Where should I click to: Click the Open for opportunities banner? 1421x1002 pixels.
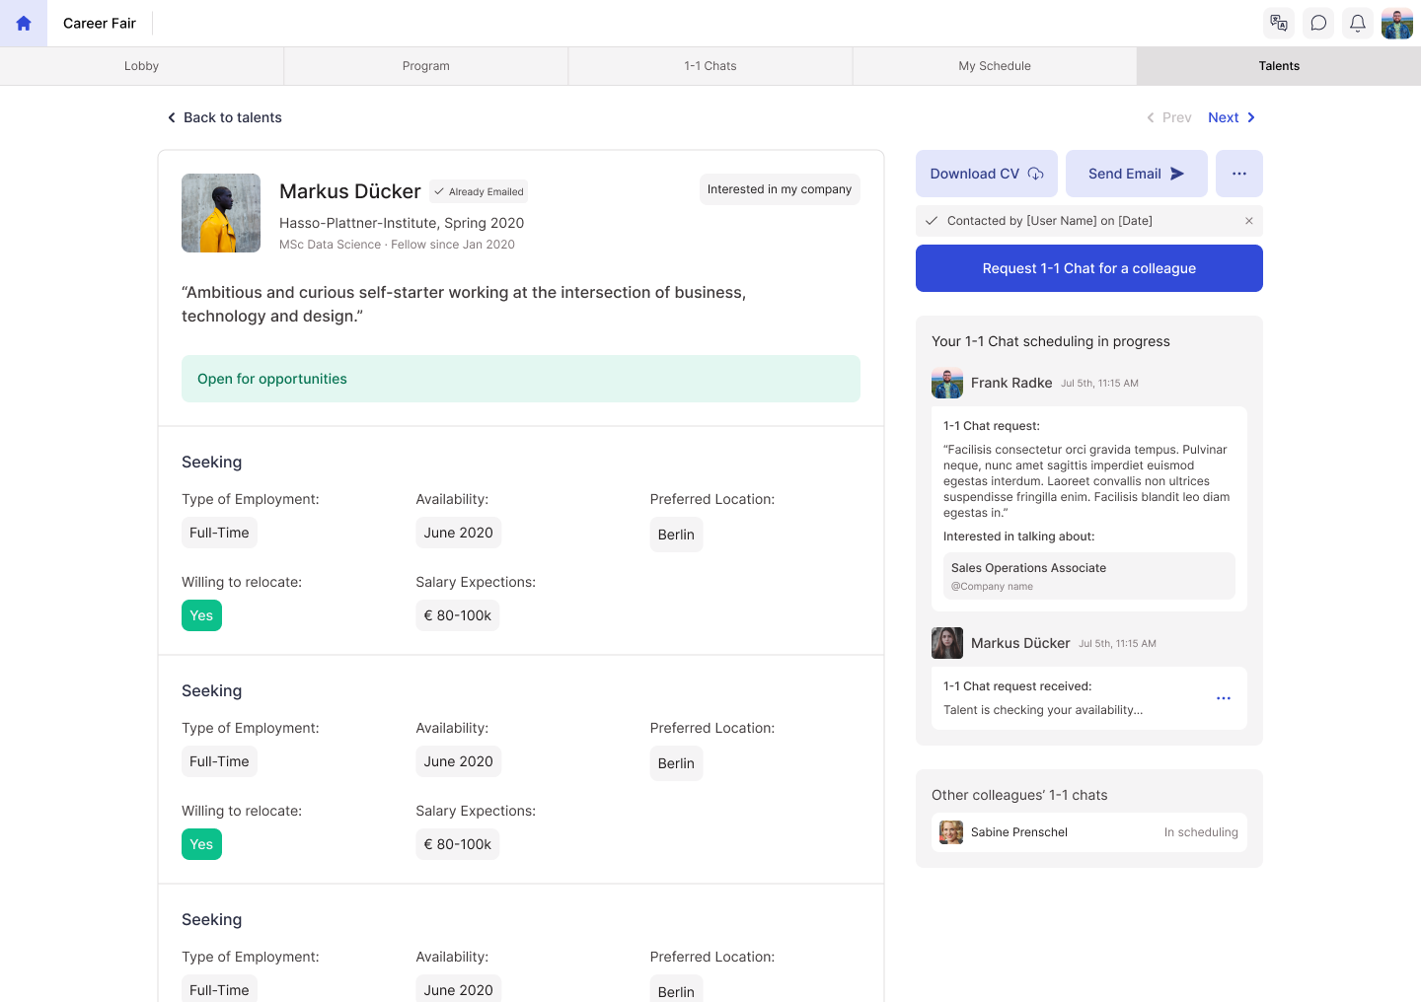521,379
